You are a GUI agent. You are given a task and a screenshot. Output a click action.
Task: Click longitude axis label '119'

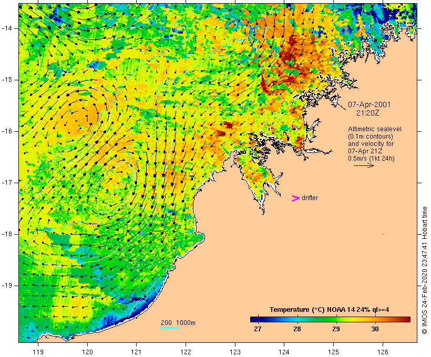pos(38,352)
